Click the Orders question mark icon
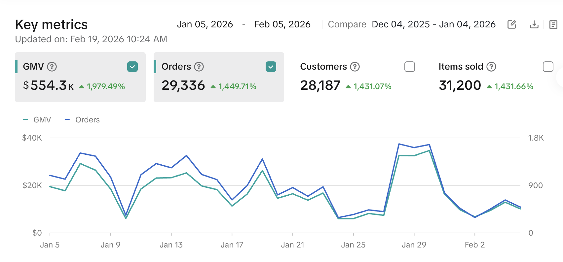 pyautogui.click(x=199, y=67)
